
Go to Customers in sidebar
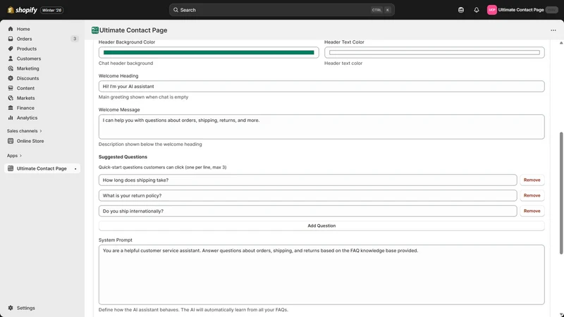(x=29, y=58)
